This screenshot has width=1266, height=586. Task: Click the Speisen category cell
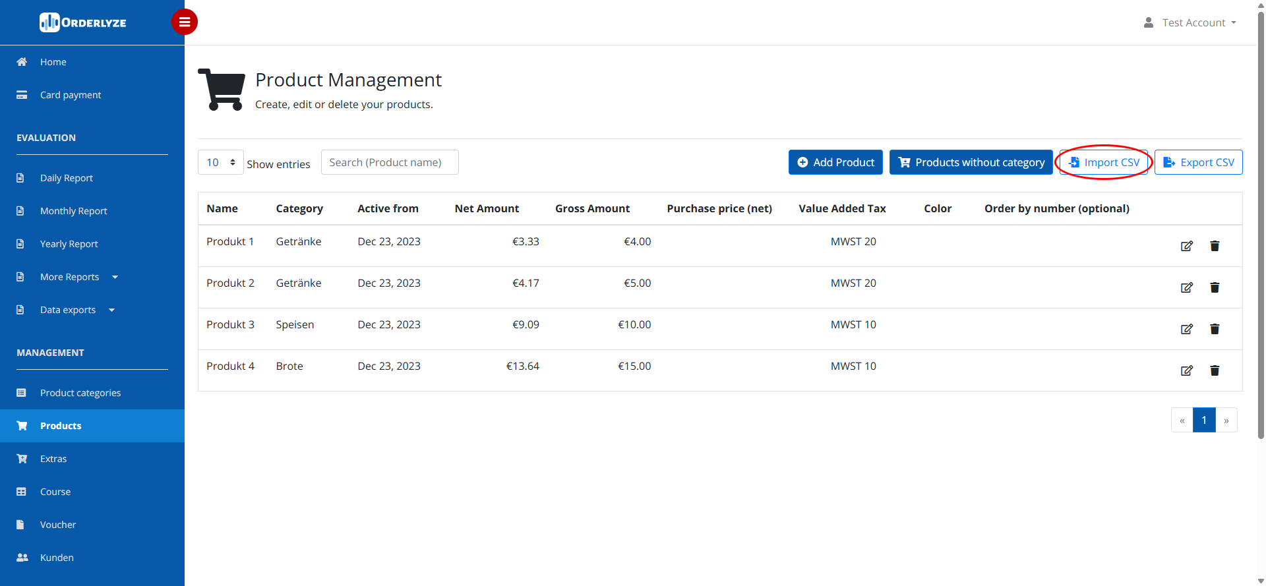click(x=295, y=324)
